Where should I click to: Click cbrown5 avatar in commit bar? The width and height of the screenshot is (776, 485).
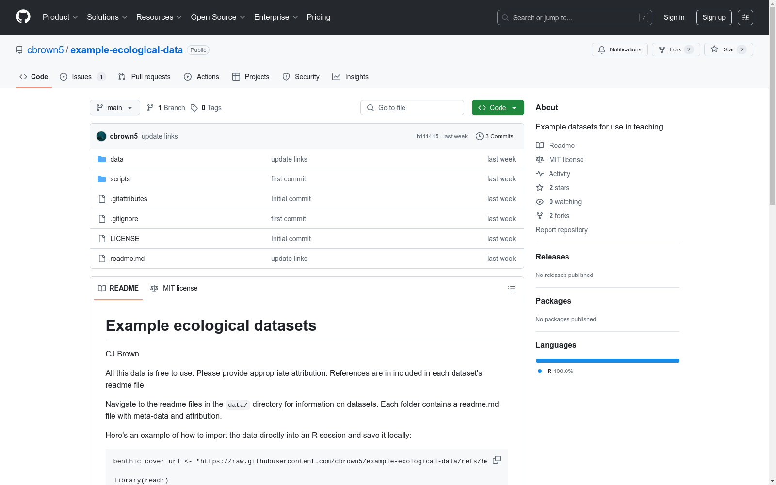[x=101, y=136]
